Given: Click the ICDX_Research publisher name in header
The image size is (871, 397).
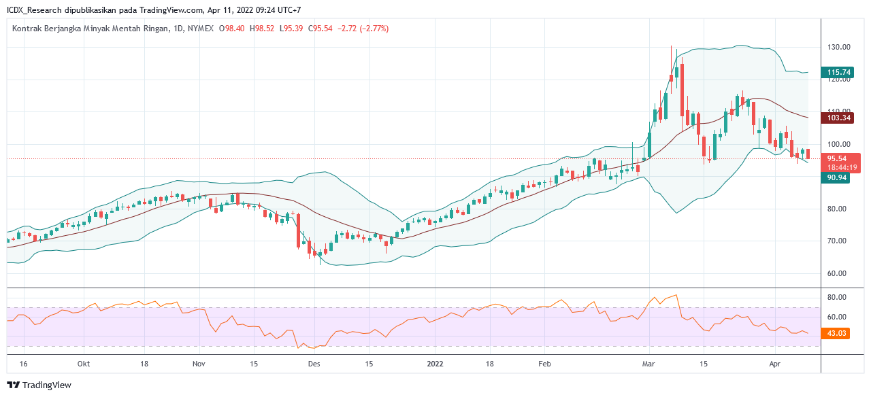Looking at the screenshot, I should click(34, 10).
